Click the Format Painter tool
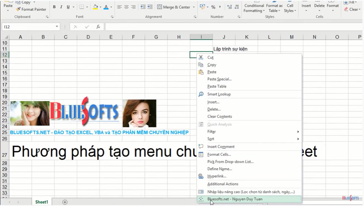The width and height of the screenshot is (364, 206). (x=31, y=9)
